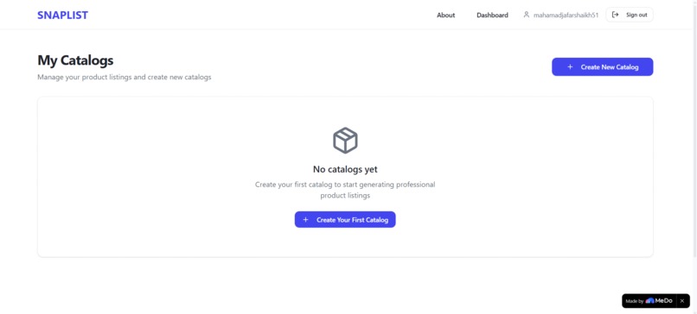
Task: Click the SNAPLIST logo
Action: 62,15
